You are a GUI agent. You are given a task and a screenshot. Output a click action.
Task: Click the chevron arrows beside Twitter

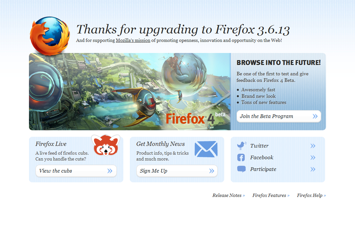point(313,146)
